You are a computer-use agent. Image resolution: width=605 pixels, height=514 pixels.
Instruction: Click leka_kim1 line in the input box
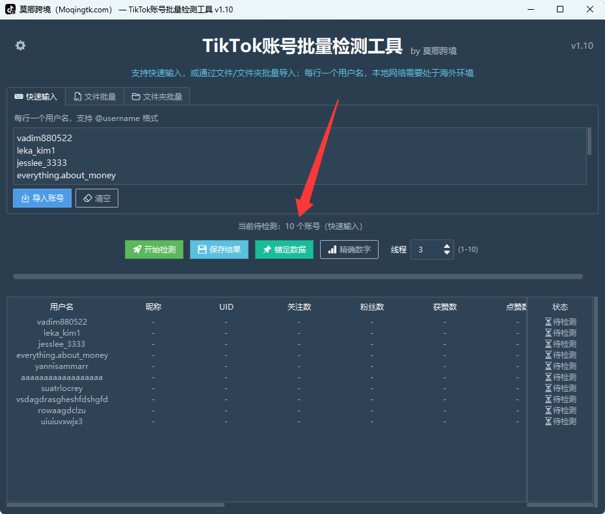pyautogui.click(x=36, y=150)
